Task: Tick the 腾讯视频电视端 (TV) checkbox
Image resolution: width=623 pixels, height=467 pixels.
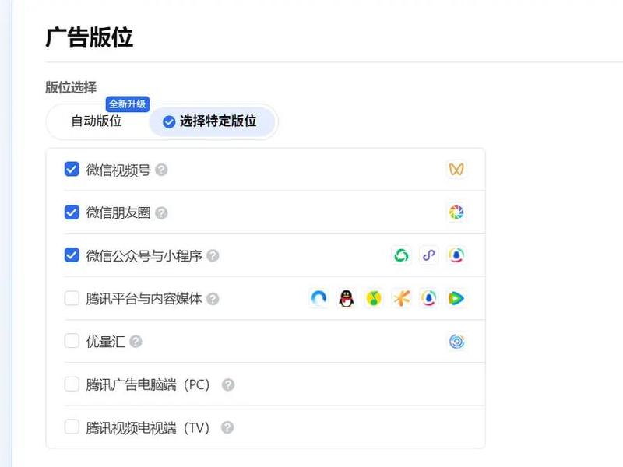Action: tap(72, 427)
